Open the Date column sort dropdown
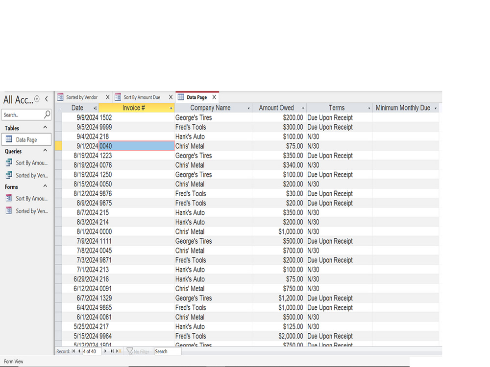The width and height of the screenshot is (490, 367). (95, 108)
